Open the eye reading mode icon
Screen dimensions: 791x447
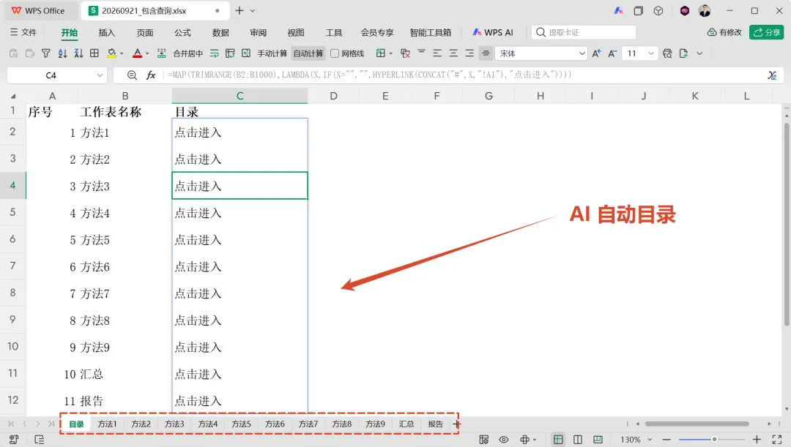click(503, 440)
